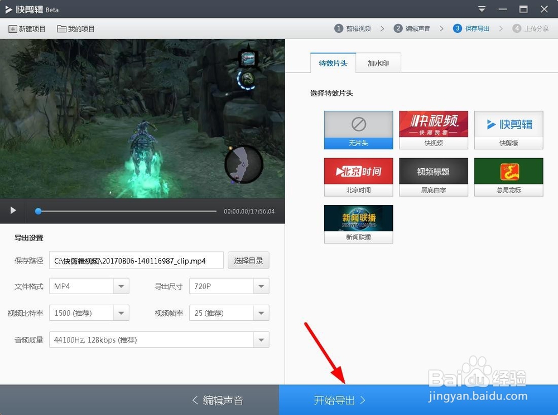Minimize the 快剪辑 window

[x=503, y=9]
